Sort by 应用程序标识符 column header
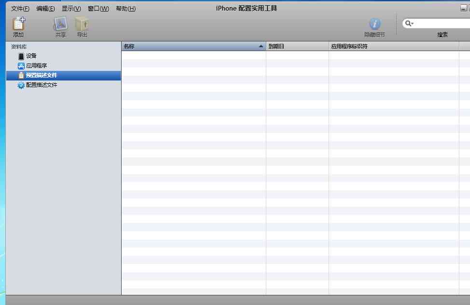The height and width of the screenshot is (305, 470). tap(394, 46)
